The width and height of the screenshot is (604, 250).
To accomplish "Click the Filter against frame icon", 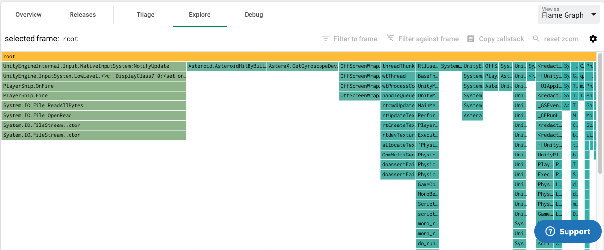I will [x=390, y=38].
